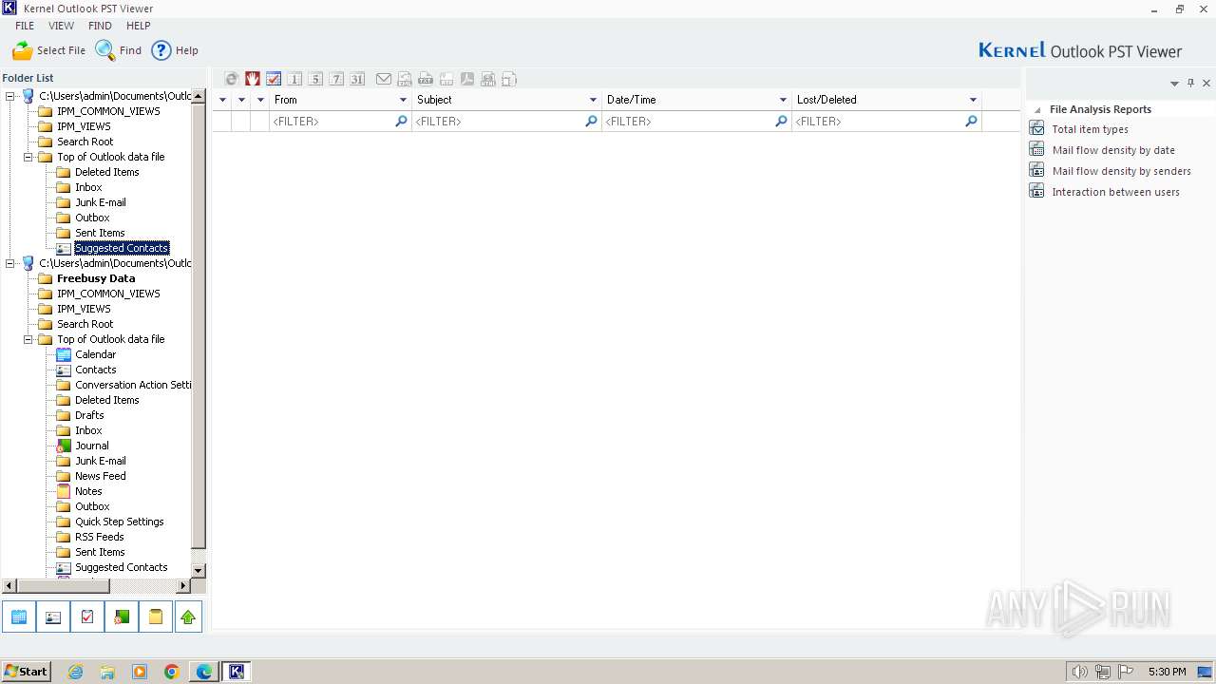Screen dimensions: 1216x684
Task: Open Interaction between users report
Action: 1115,192
